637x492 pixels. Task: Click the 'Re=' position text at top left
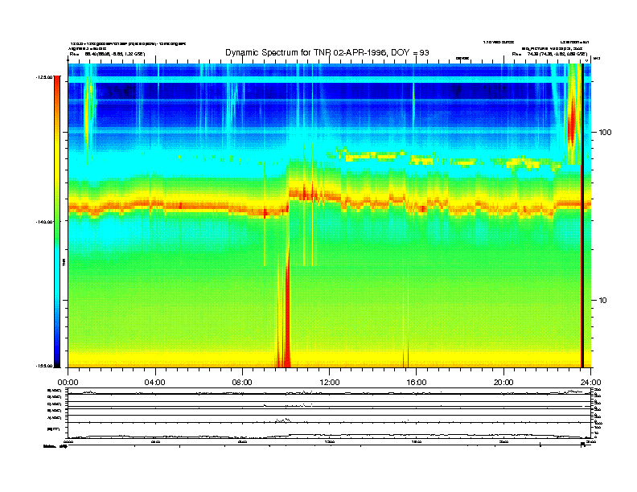[x=107, y=54]
